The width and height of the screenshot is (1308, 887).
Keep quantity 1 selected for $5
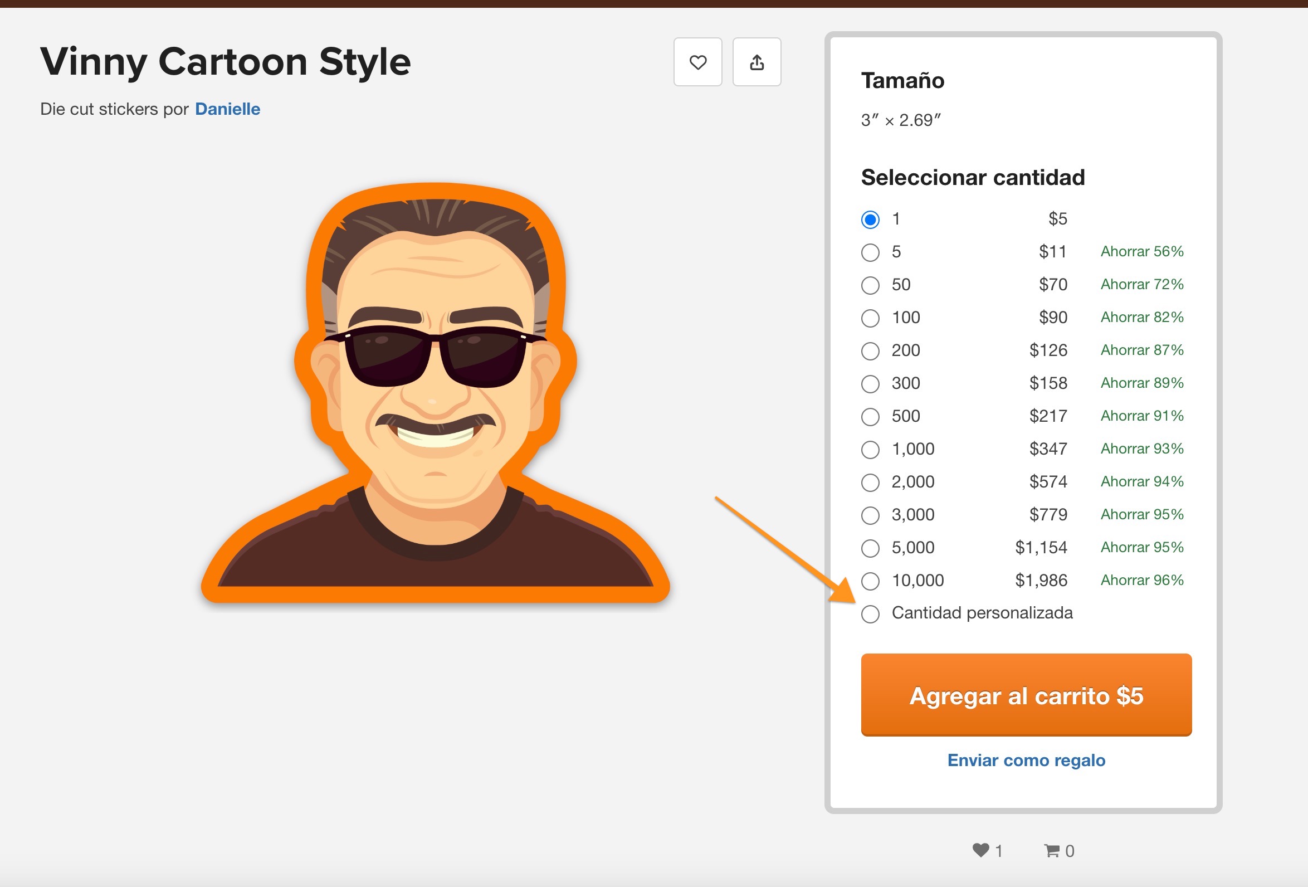coord(870,220)
